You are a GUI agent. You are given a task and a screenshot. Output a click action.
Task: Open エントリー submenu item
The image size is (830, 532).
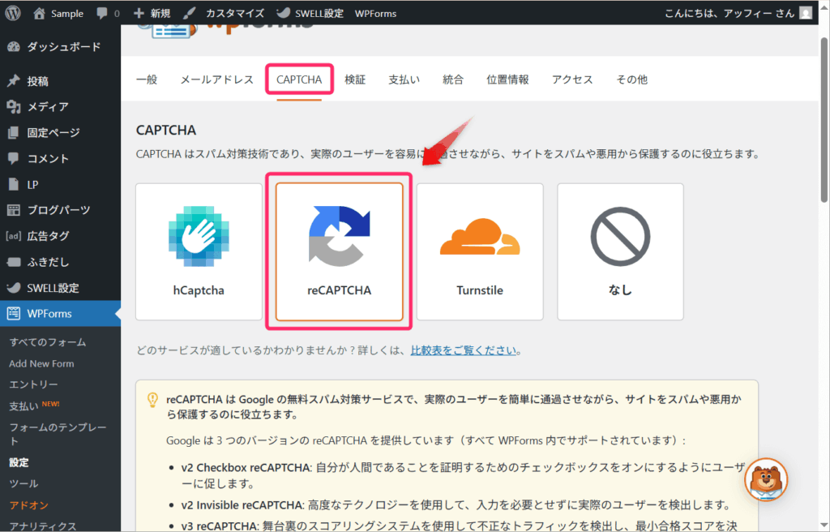coord(33,384)
